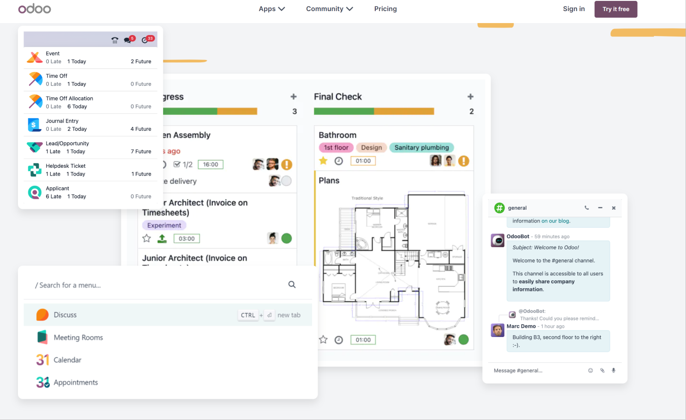Open the phone dialer icon in activity panel

(115, 40)
